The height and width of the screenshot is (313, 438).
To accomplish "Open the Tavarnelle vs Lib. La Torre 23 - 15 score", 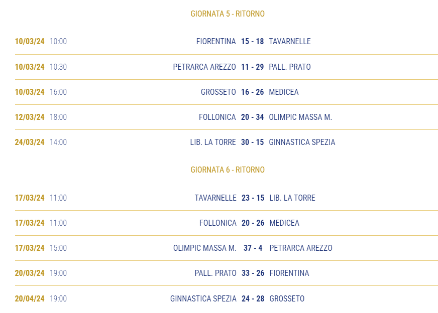I will [253, 198].
